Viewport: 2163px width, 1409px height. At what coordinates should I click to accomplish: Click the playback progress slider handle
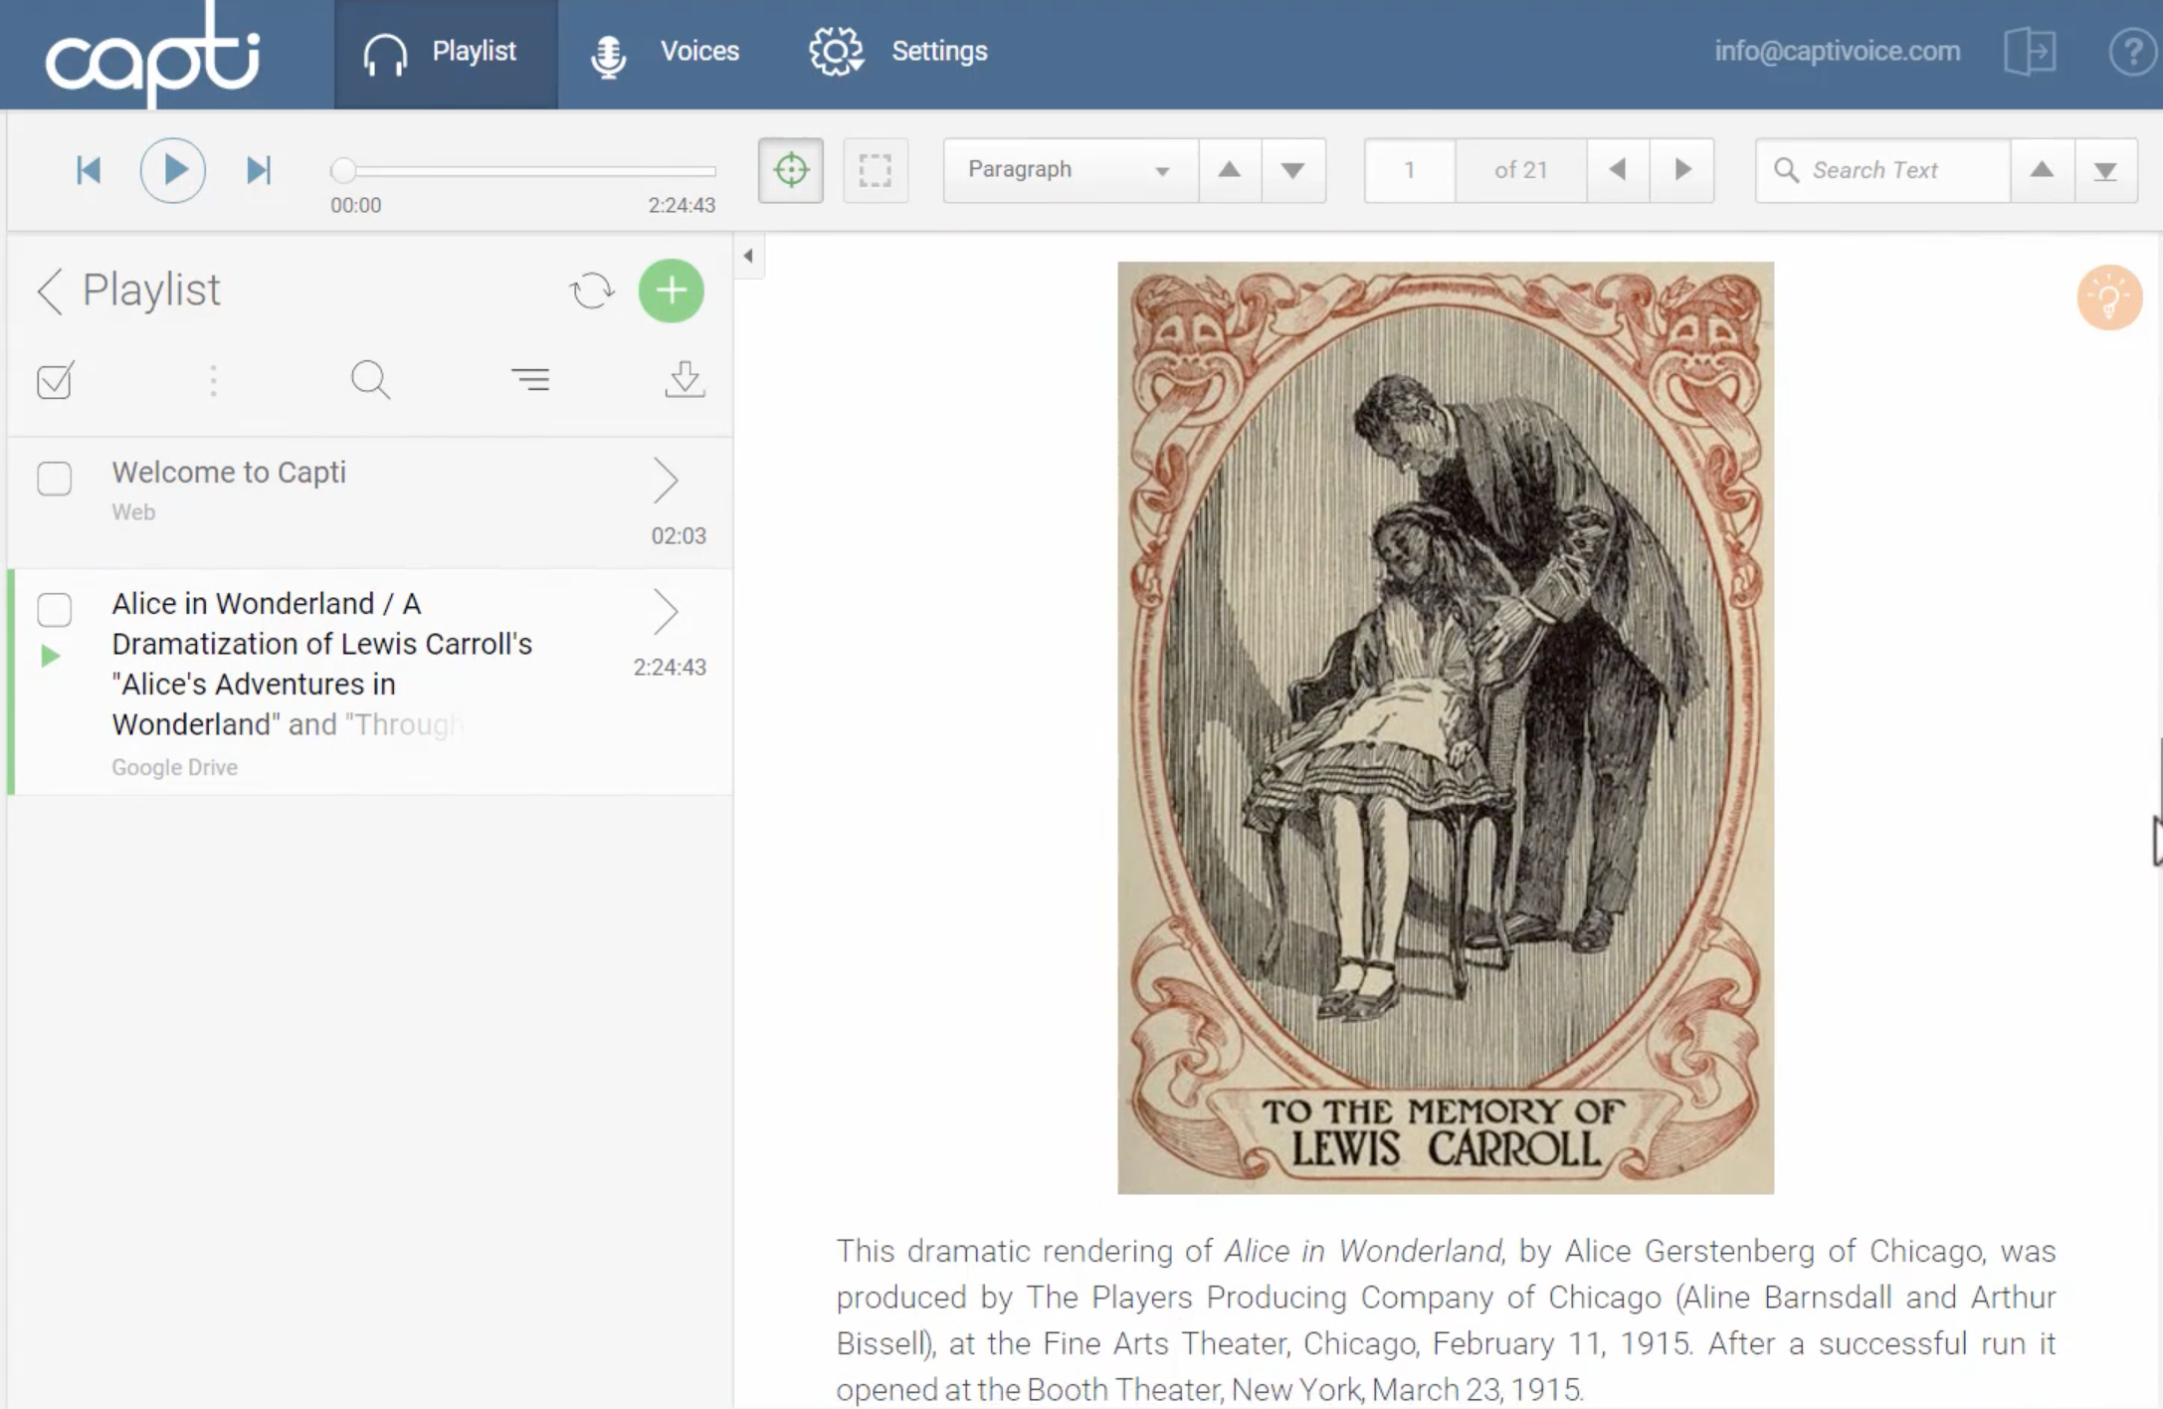pos(342,170)
